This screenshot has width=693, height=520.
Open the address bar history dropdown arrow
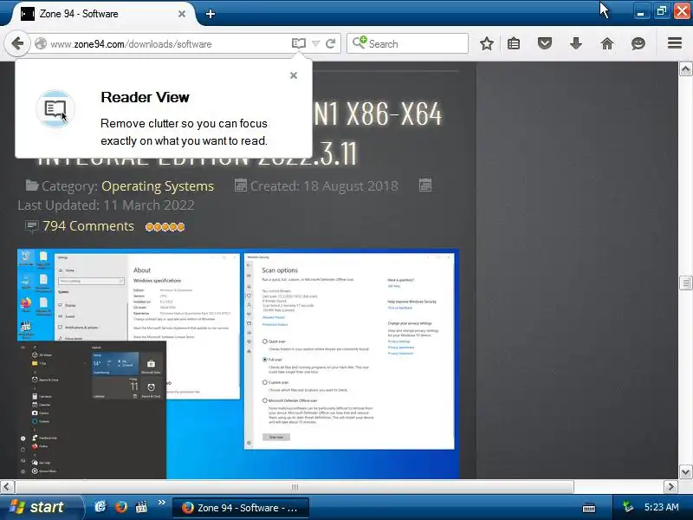pyautogui.click(x=315, y=44)
